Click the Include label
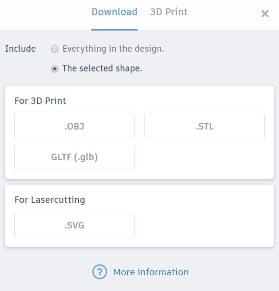This screenshot has height=291, width=279. pyautogui.click(x=20, y=49)
